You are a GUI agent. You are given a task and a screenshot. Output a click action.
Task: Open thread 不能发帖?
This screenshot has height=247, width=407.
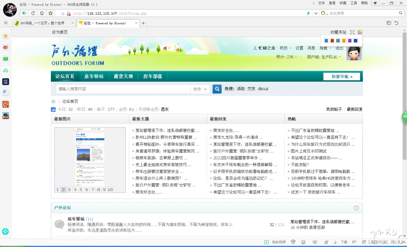(300, 165)
